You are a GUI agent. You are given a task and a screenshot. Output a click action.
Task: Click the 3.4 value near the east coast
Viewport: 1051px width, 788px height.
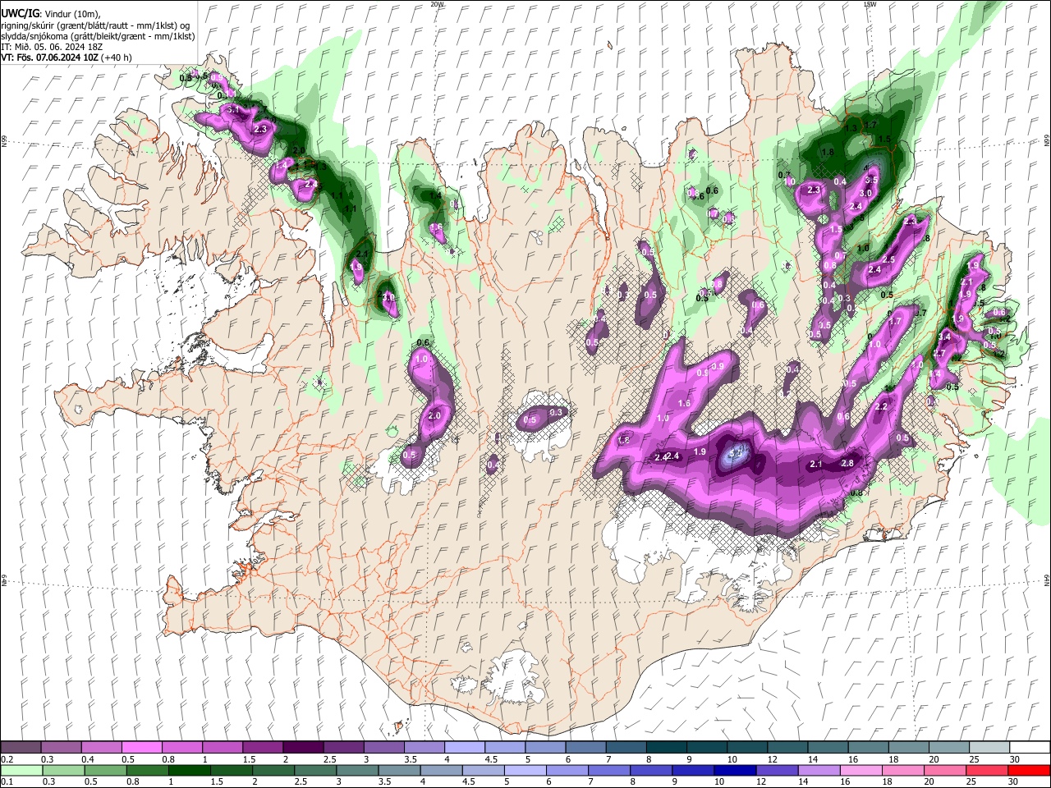pos(945,337)
